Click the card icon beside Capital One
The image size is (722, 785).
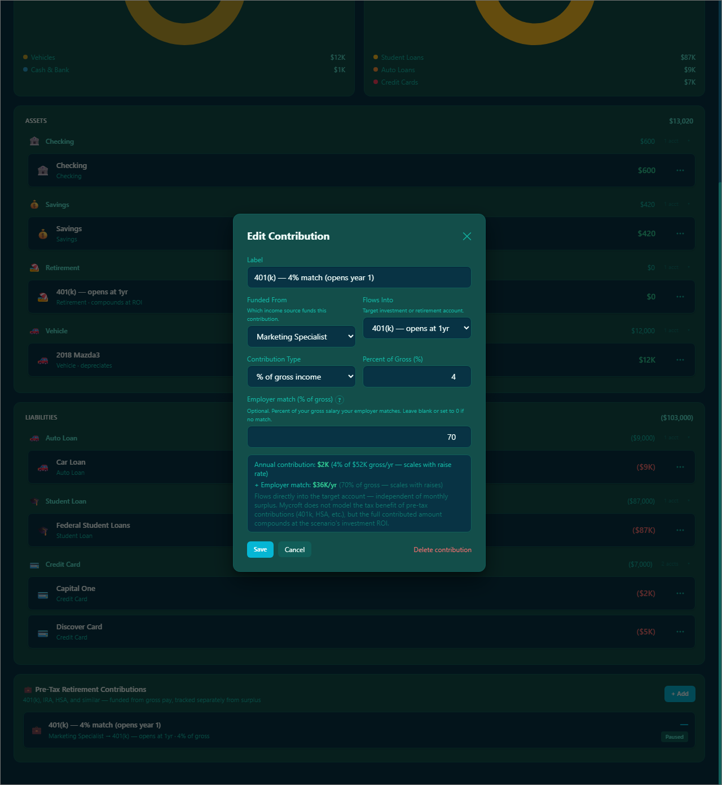[x=43, y=595]
